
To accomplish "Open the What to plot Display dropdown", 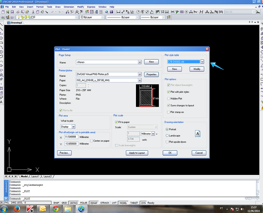I will point(73,127).
